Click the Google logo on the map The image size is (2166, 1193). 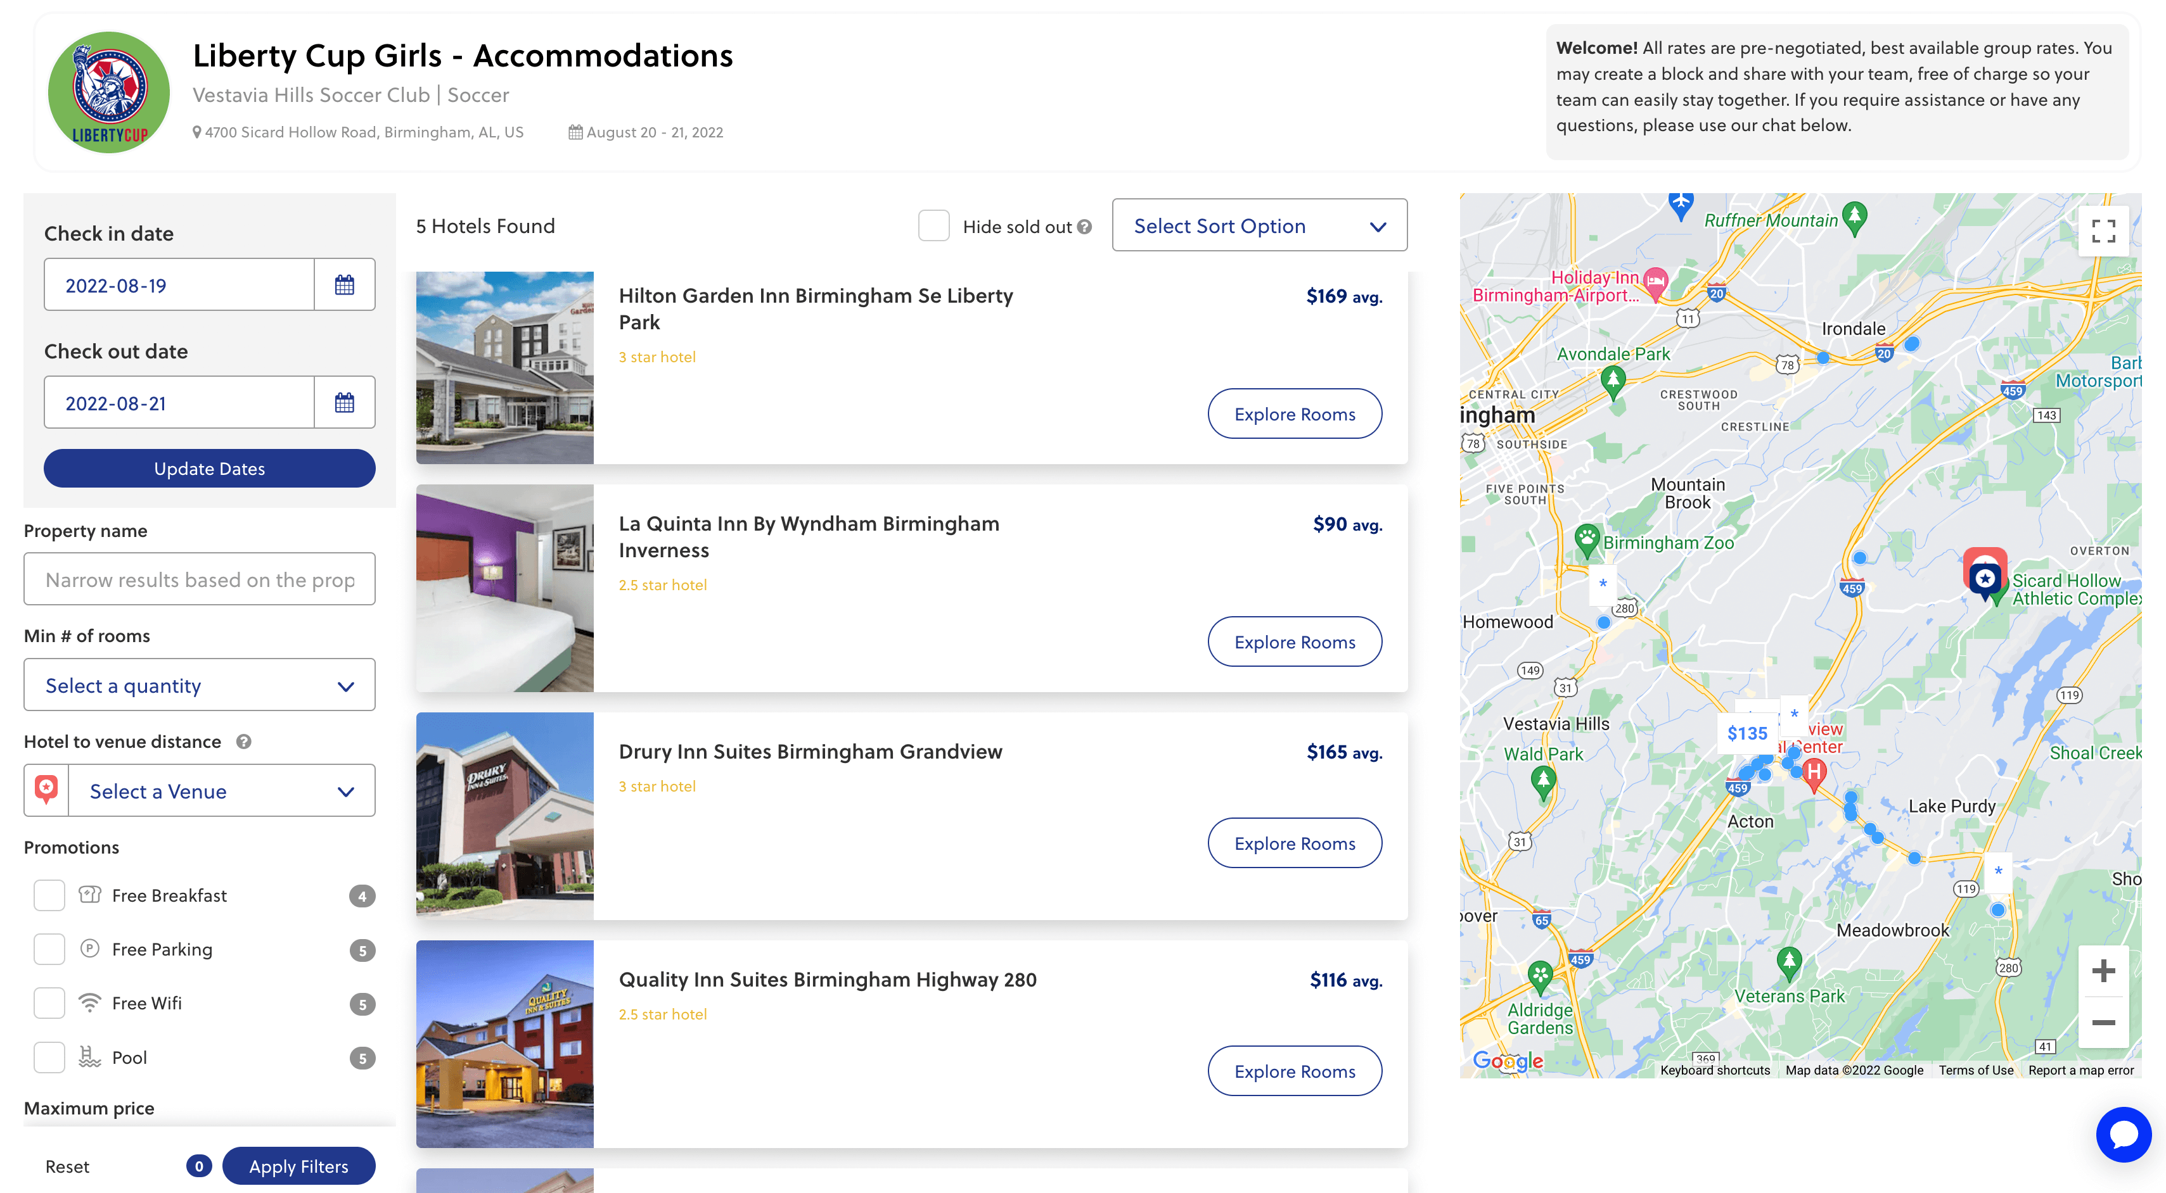tap(1508, 1061)
